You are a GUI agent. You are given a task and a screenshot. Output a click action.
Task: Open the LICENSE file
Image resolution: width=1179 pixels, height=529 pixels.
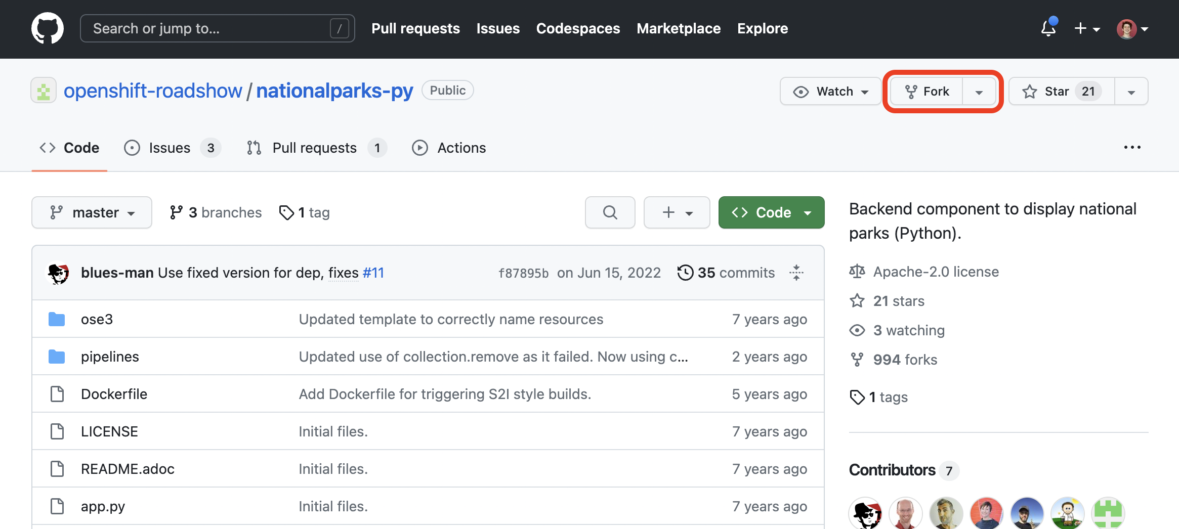(x=109, y=431)
